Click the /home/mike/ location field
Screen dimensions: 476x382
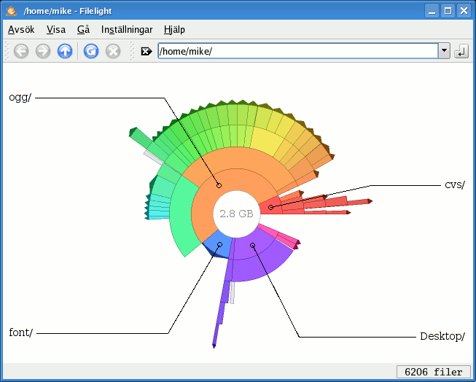click(x=298, y=51)
